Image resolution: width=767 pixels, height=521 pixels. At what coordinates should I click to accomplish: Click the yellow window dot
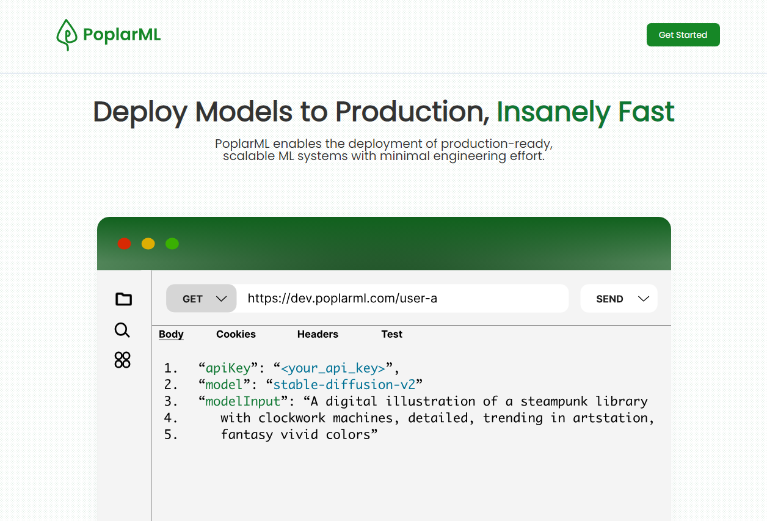pyautogui.click(x=148, y=244)
